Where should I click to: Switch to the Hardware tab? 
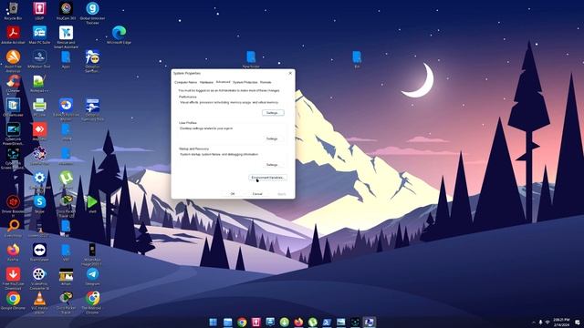click(206, 82)
